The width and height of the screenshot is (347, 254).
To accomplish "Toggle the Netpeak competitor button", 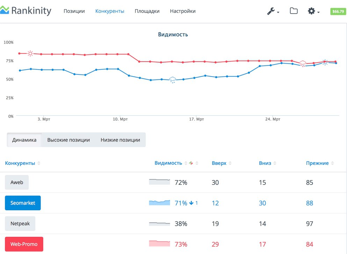I will (20, 224).
